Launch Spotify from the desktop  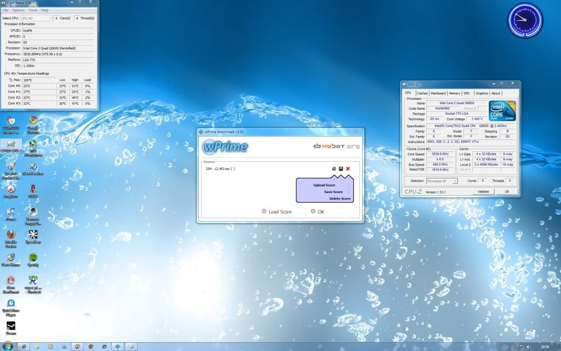(x=32, y=257)
